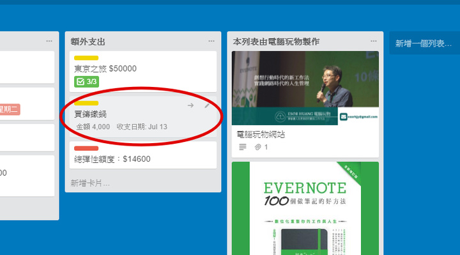Click 新增卡片 in the 額外支出 list

[x=90, y=183]
